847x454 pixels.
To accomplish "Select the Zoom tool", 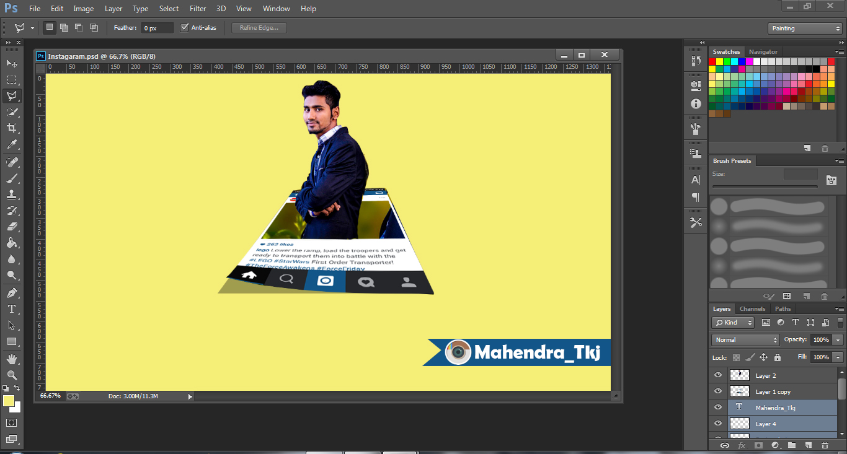I will pos(11,375).
